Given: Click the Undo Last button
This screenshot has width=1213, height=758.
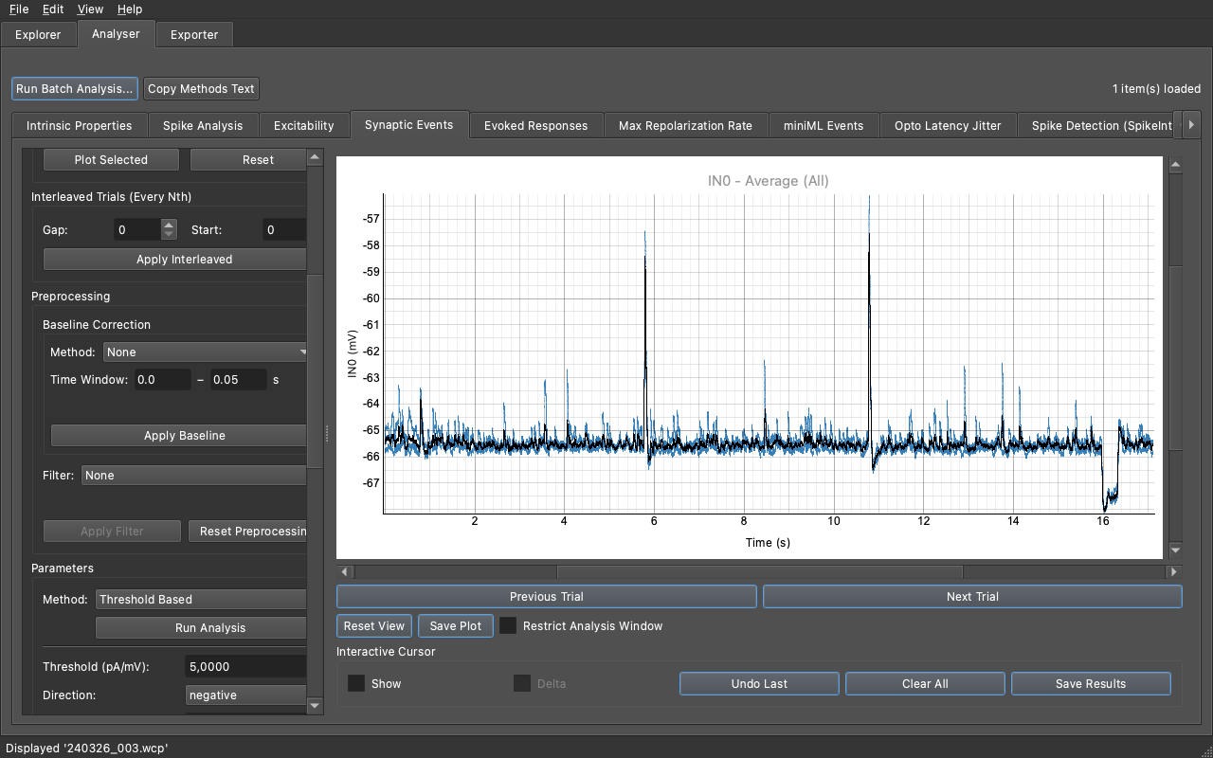Looking at the screenshot, I should click(759, 684).
